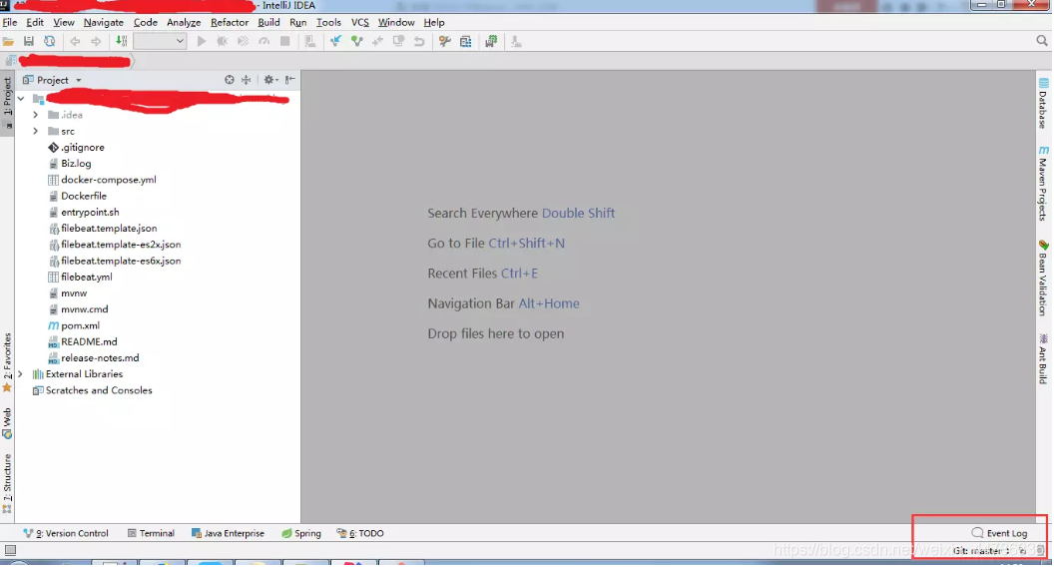The height and width of the screenshot is (568, 1054).
Task: Click the Run with Coverage icon
Action: click(x=243, y=42)
